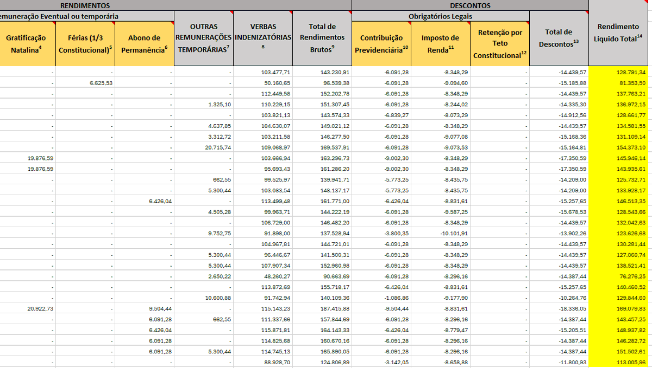Image resolution: width=652 pixels, height=368 pixels.
Task: Click Total de Rendimentos Brutos header
Action: [x=322, y=38]
